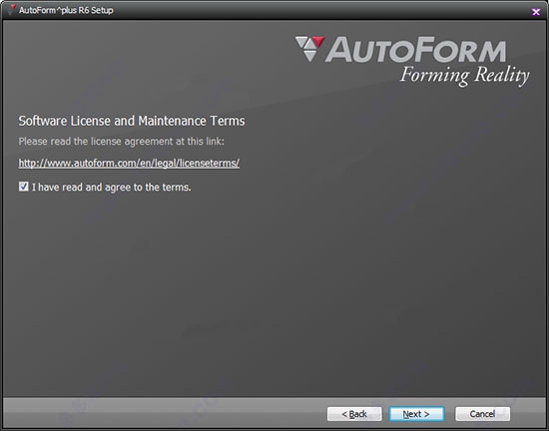
Task: Click the Software License and Maintenance Terms heading
Action: point(132,121)
